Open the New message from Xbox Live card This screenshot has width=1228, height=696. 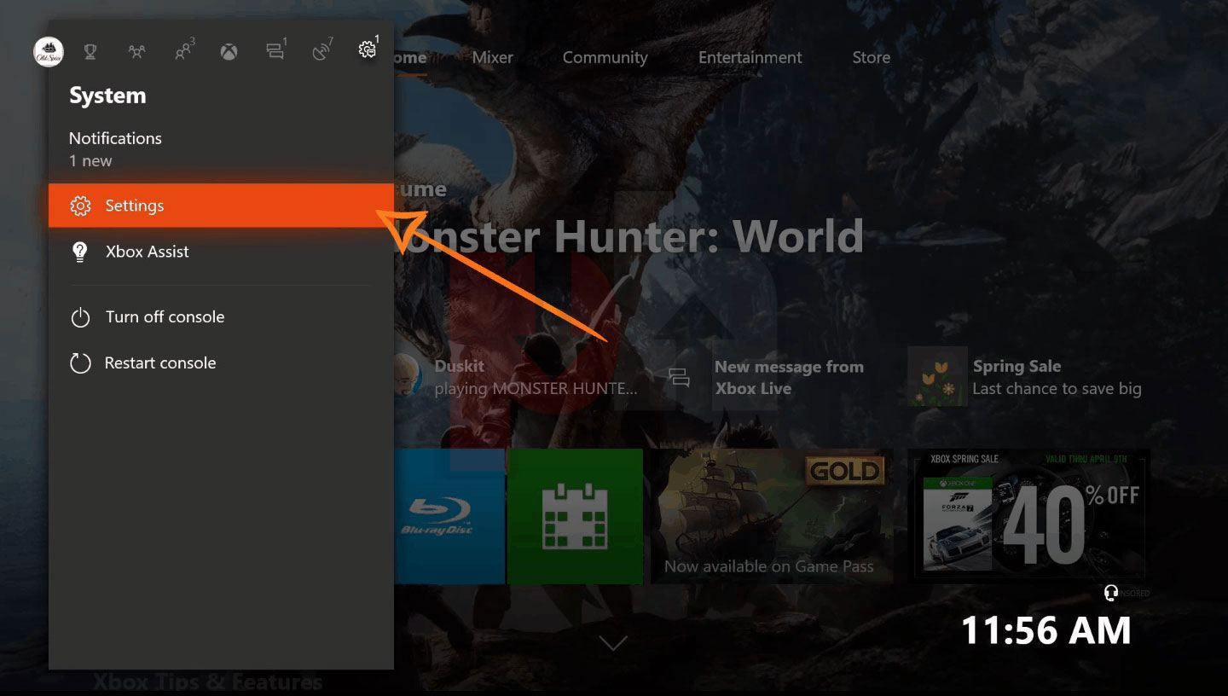pyautogui.click(x=766, y=377)
